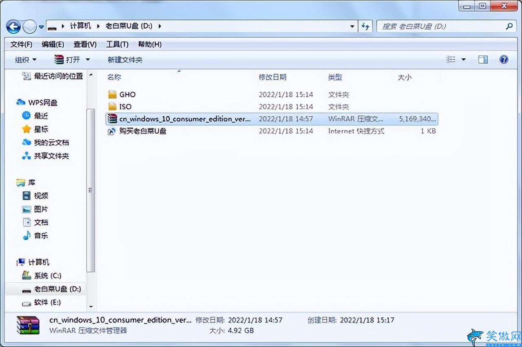Select the 购买老白菜U盘 file name

143,131
